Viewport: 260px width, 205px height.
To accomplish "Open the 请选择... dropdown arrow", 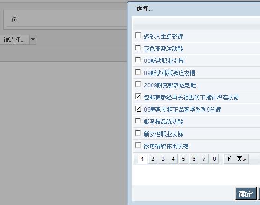I will pyautogui.click(x=33, y=39).
